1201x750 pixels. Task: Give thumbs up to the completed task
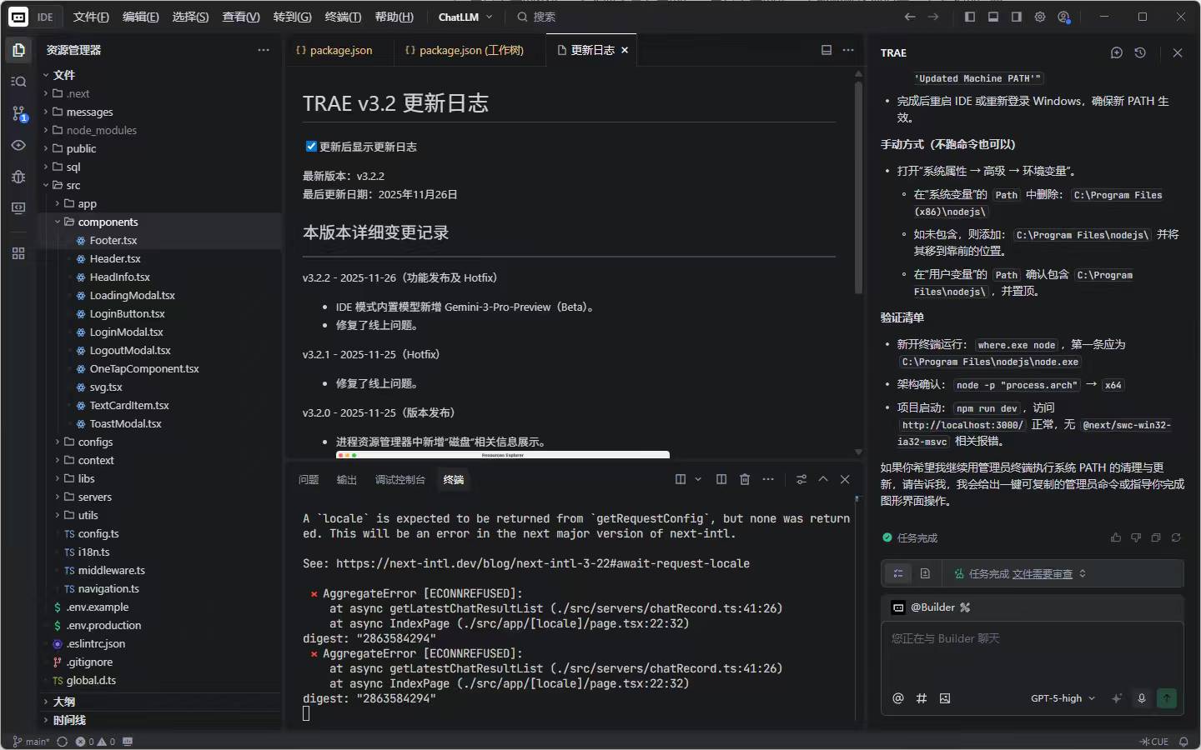pos(1116,537)
